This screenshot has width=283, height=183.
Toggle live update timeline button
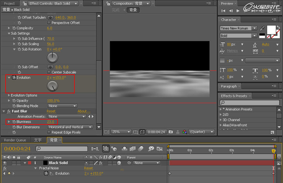coord(105,149)
